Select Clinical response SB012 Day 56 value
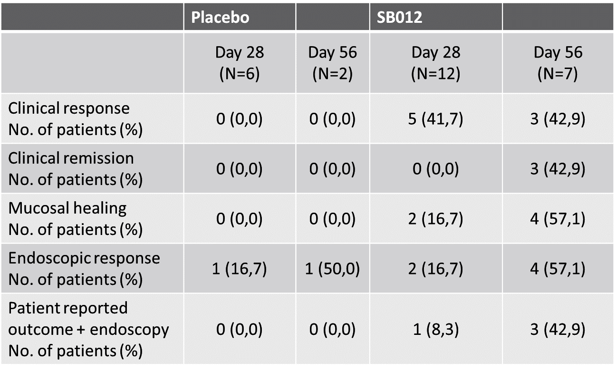616x372 pixels. click(558, 119)
